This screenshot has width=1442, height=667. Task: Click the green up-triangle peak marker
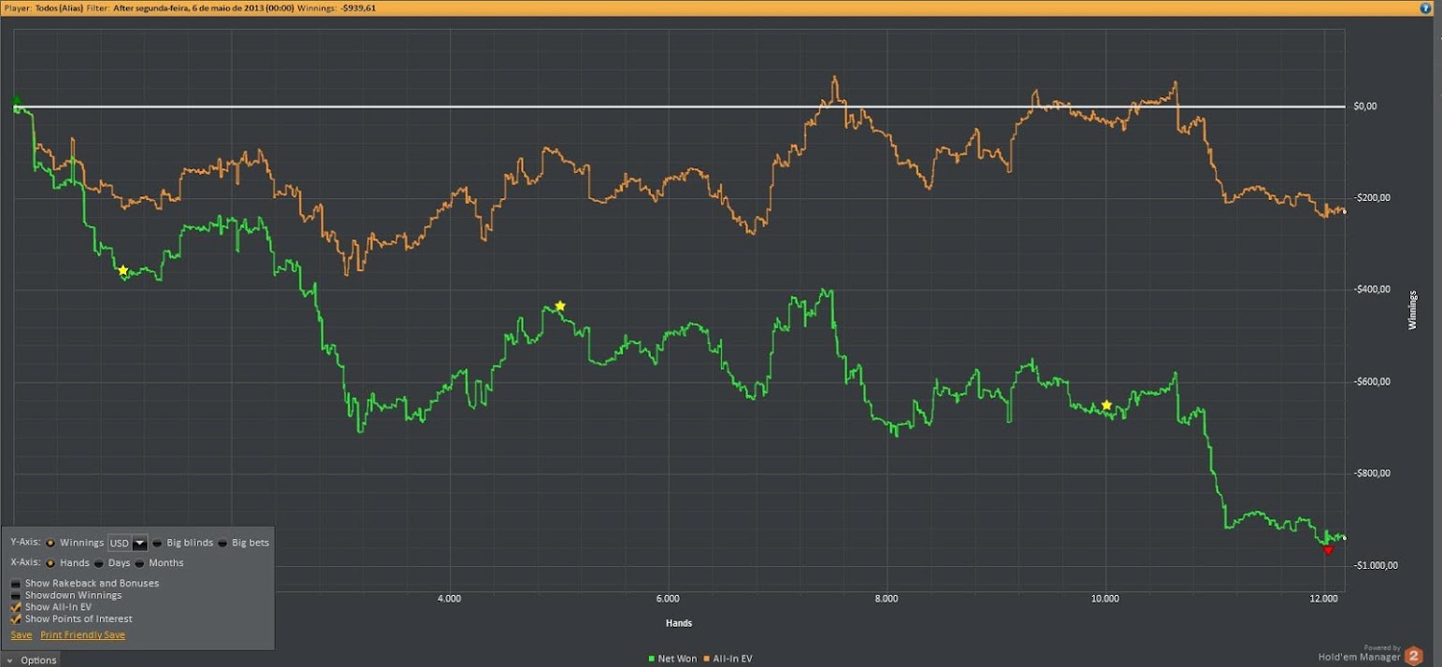click(16, 100)
